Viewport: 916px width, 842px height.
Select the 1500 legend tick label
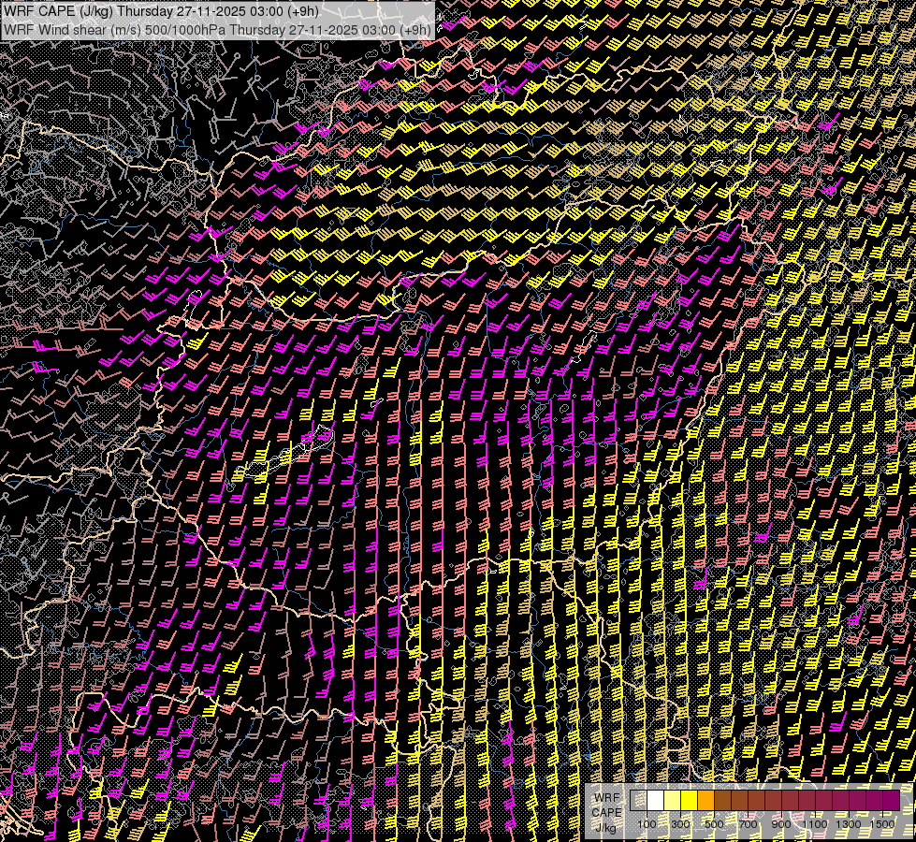click(x=882, y=823)
